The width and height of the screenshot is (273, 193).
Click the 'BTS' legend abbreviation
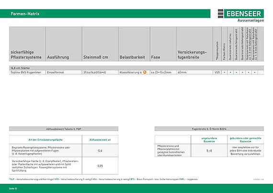tap(133, 179)
